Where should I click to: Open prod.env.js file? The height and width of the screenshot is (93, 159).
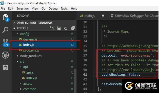coord(44,50)
